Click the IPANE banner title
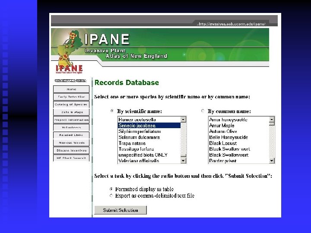This screenshot has width=311, height=233. [107, 39]
